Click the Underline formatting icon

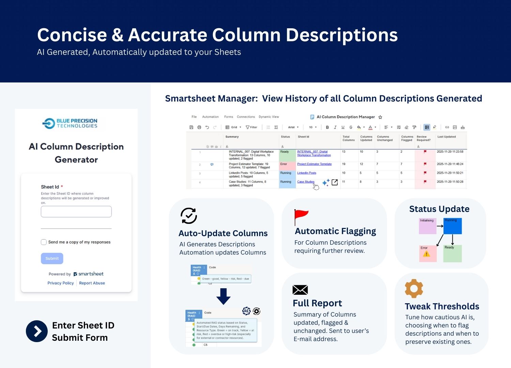click(343, 127)
